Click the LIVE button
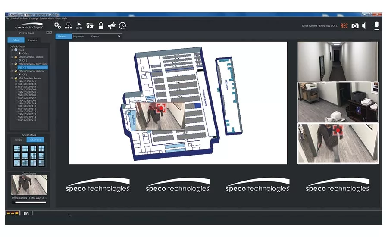 tap(26, 213)
